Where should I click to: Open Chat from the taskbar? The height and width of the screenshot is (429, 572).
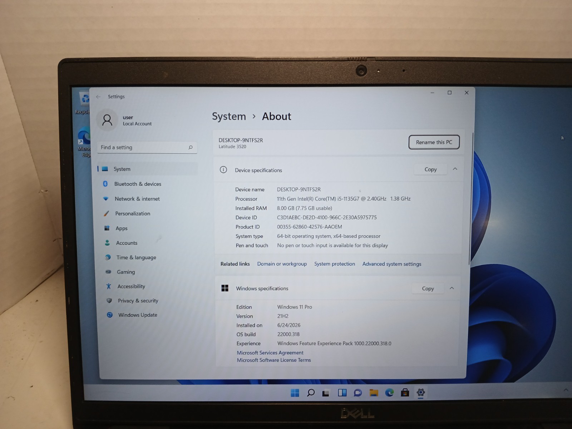point(357,393)
